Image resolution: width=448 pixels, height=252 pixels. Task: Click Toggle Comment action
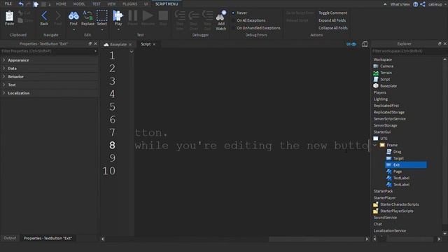[x=333, y=13]
